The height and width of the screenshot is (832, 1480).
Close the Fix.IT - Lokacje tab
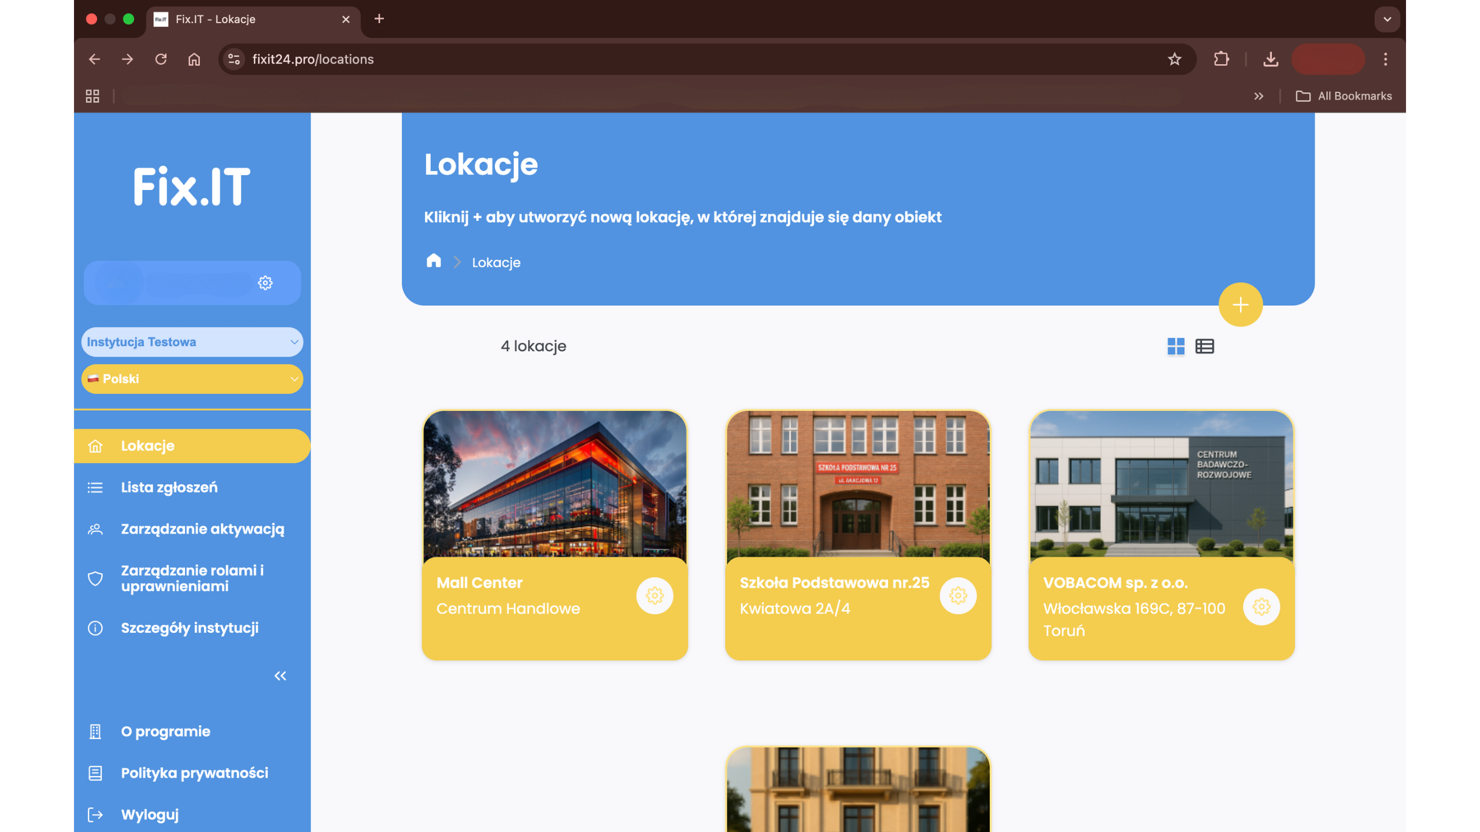point(346,19)
